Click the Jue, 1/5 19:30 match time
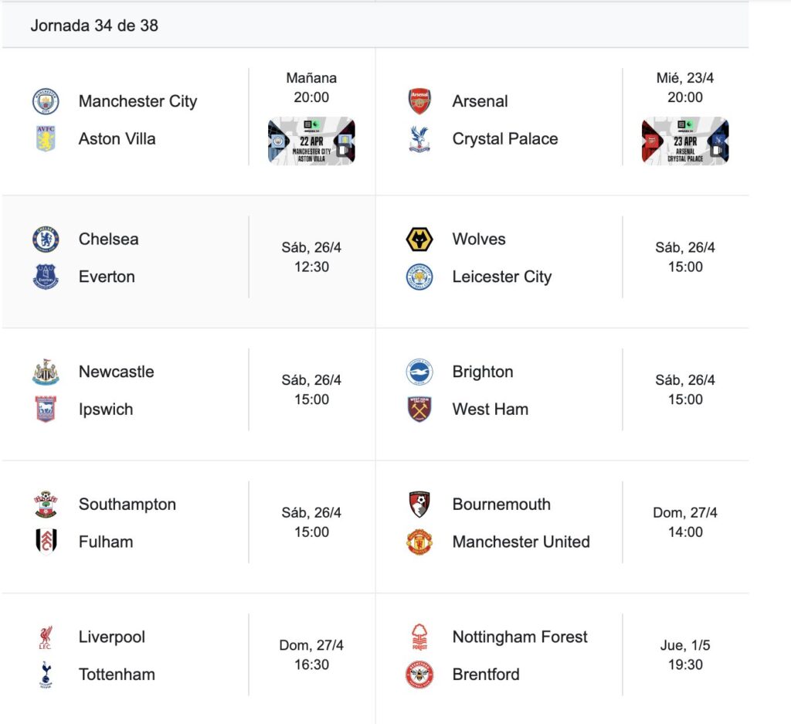 point(685,655)
